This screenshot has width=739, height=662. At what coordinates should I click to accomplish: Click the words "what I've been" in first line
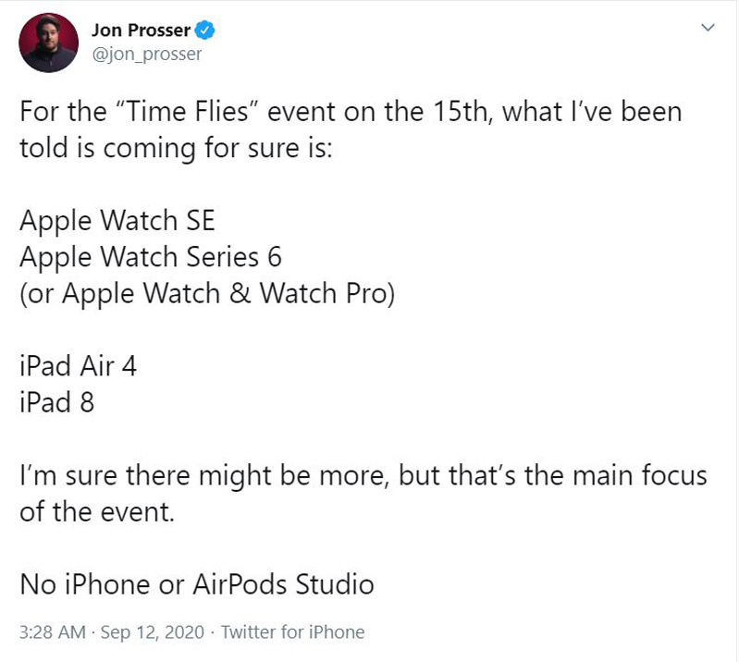pos(592,112)
